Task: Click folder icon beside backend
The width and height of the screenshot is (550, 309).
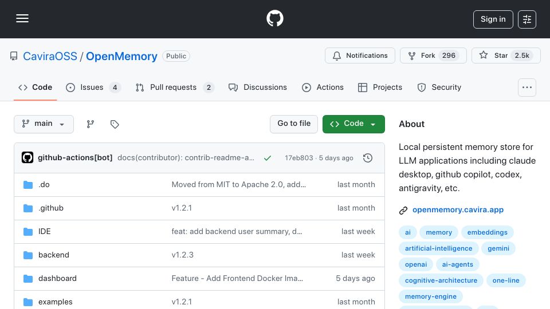Action: (28, 255)
